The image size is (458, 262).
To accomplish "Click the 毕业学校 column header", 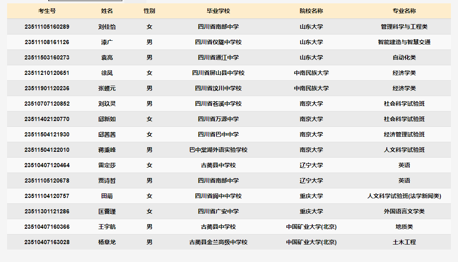I will pos(218,11).
